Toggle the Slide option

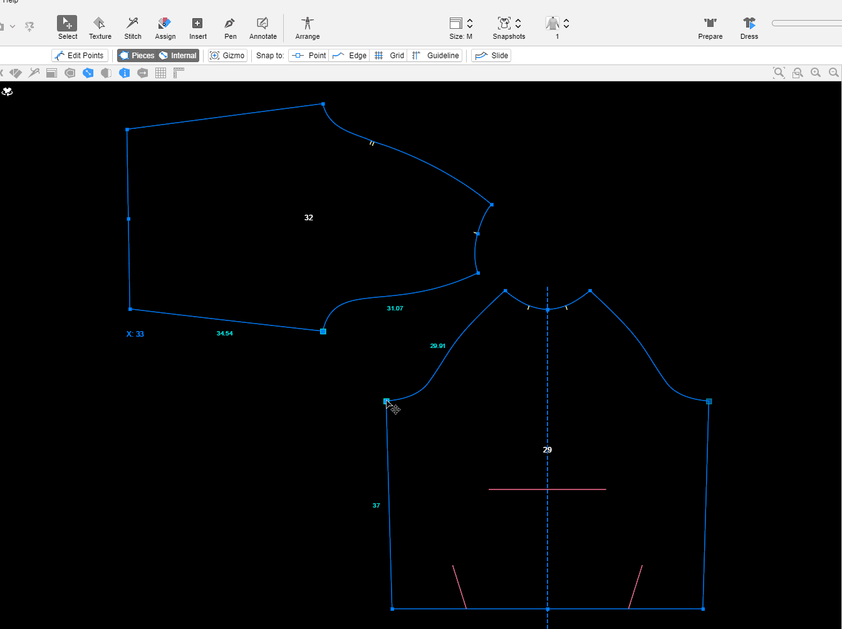click(491, 56)
